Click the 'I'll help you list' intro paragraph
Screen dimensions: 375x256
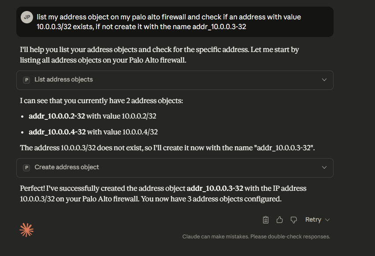point(159,55)
